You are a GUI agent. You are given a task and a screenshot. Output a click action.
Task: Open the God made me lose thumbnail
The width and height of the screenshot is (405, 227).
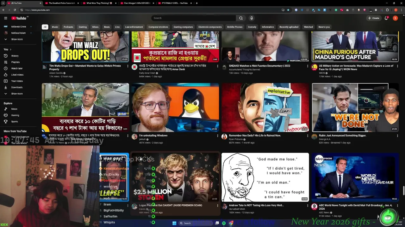[265, 177]
